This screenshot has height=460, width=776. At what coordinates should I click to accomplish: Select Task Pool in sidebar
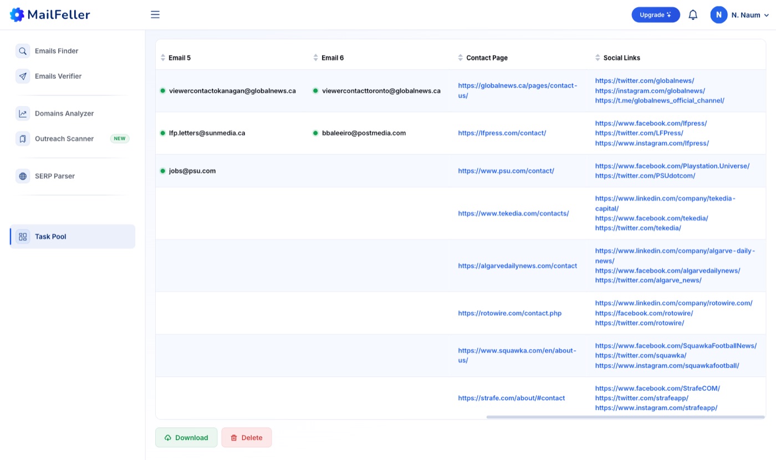73,237
